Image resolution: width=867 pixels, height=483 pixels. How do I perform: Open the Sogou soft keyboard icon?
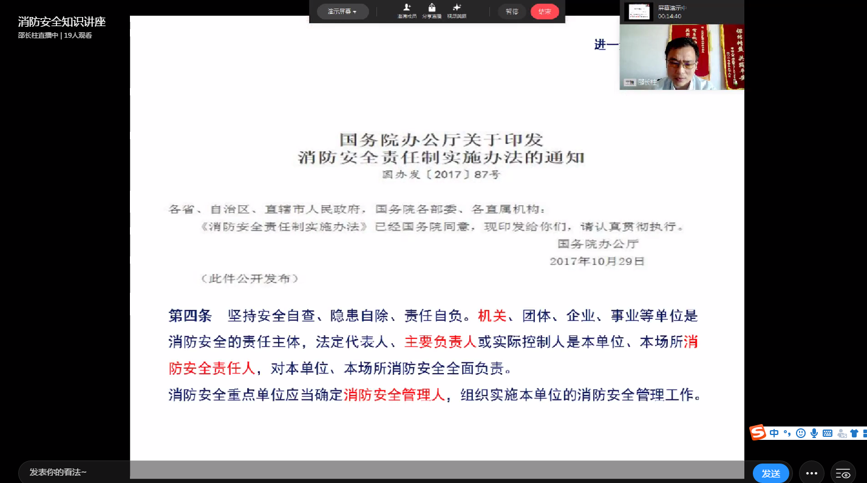[828, 433]
